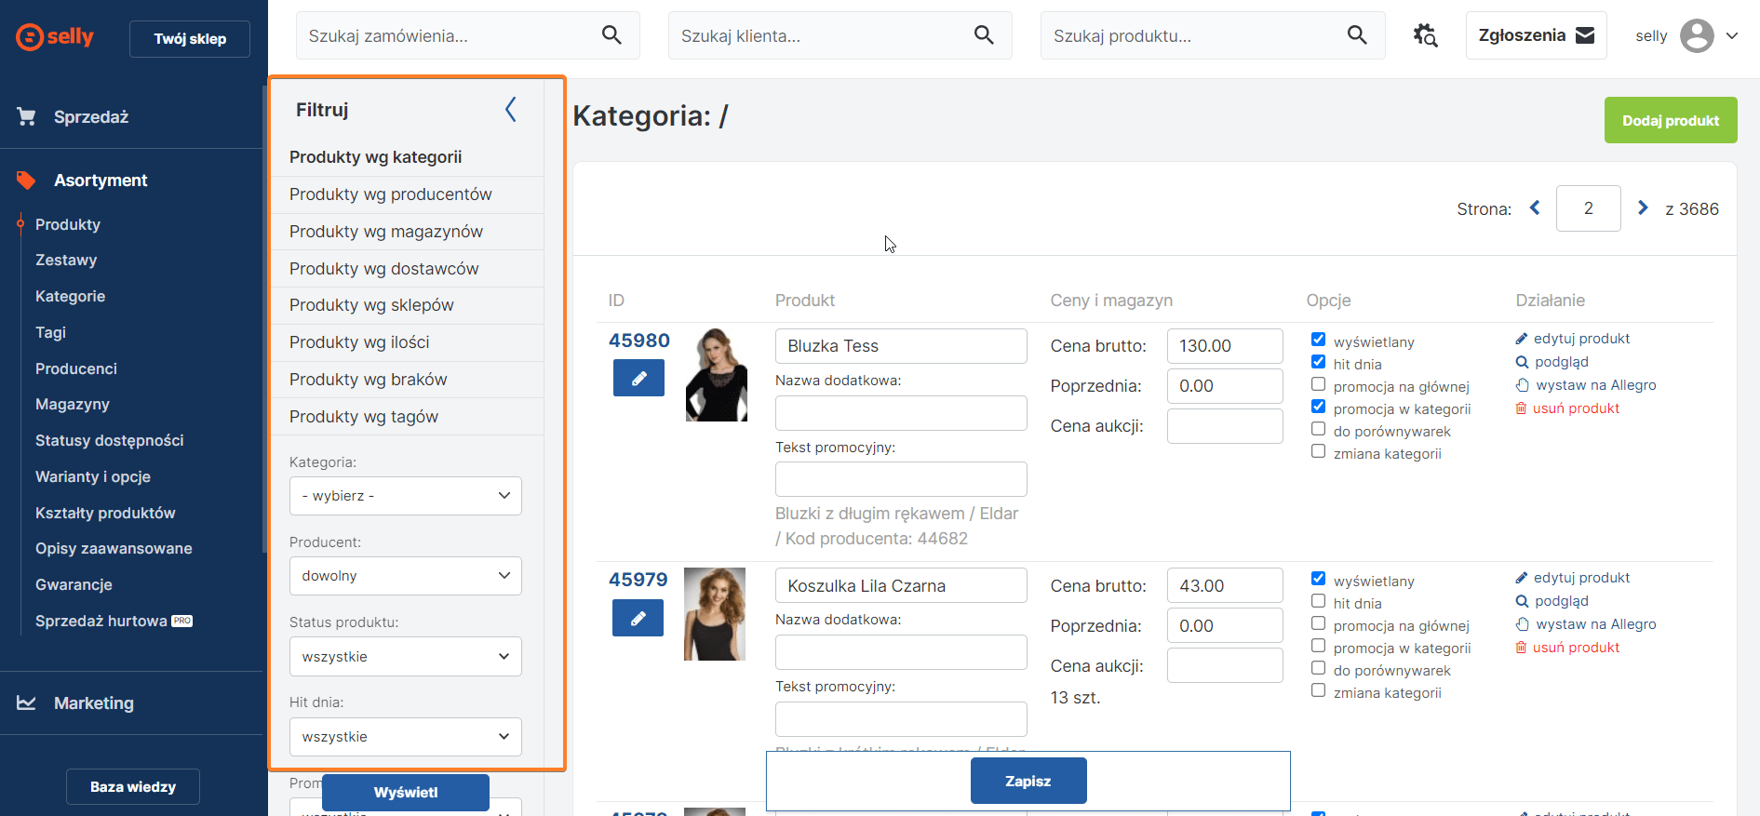Go to the next page arrow
1760x816 pixels.
click(1643, 208)
